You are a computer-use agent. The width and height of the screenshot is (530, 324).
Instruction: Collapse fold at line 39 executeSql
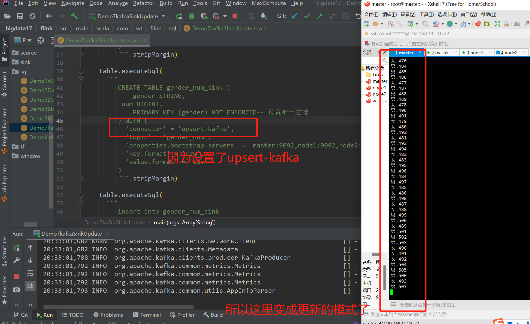click(81, 71)
